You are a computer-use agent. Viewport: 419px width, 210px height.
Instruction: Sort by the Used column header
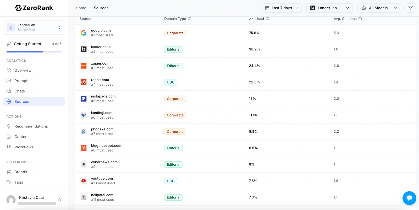click(260, 19)
